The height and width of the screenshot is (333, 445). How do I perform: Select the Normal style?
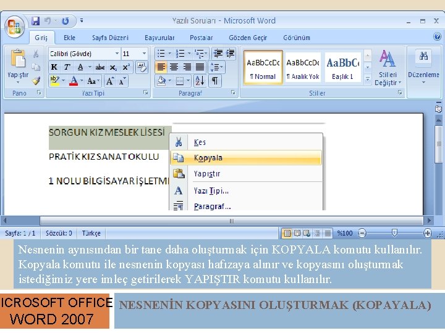point(263,67)
